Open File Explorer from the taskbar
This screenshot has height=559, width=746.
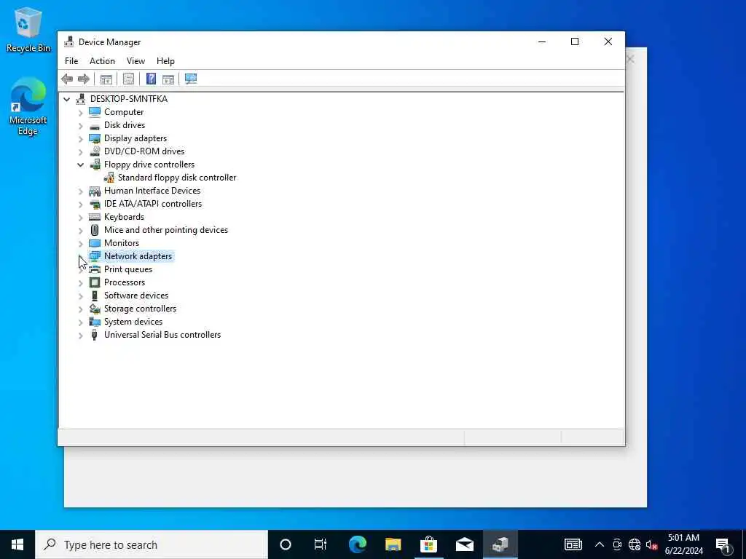click(x=393, y=544)
